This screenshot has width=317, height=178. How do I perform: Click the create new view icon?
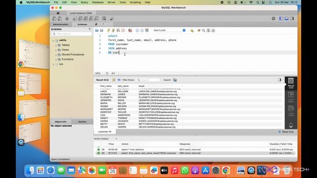click(86, 19)
